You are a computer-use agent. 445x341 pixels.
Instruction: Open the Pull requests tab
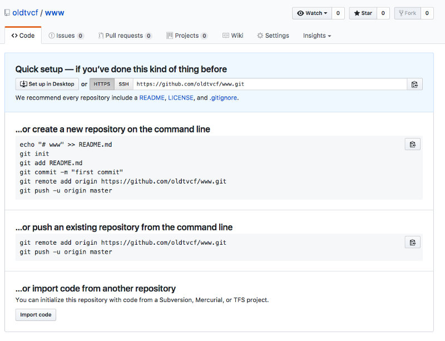click(x=125, y=36)
